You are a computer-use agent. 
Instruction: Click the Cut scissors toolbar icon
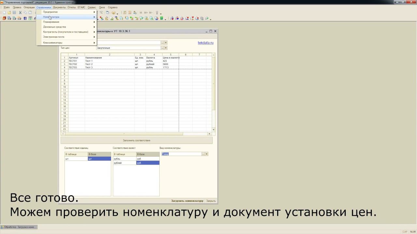coord(20,13)
